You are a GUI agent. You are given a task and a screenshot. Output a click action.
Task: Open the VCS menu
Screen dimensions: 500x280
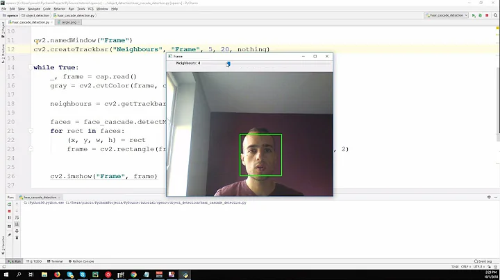tap(90, 9)
